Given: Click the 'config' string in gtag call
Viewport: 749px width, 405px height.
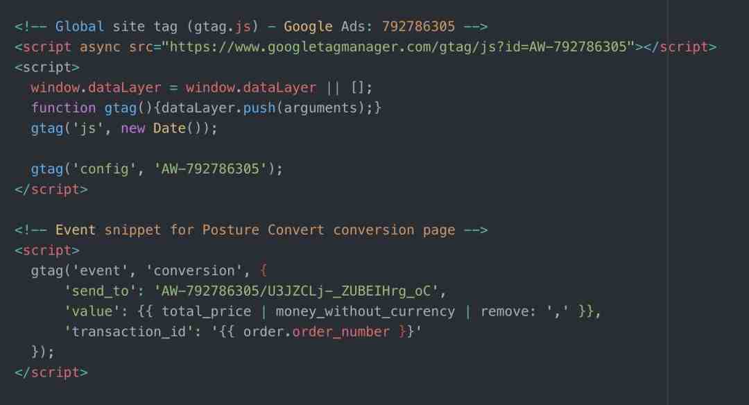Looking at the screenshot, I should (x=104, y=169).
